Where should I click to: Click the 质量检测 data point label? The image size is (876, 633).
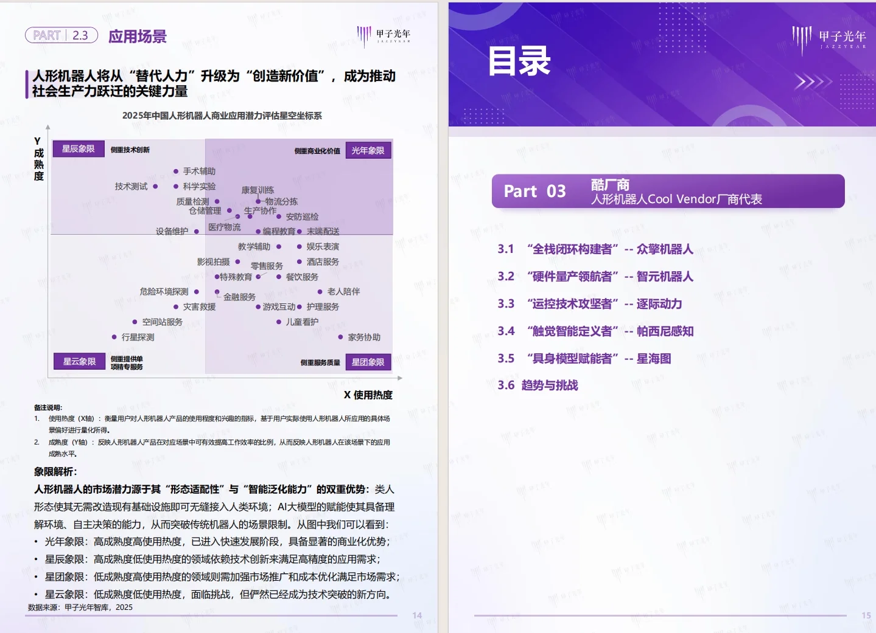[192, 201]
